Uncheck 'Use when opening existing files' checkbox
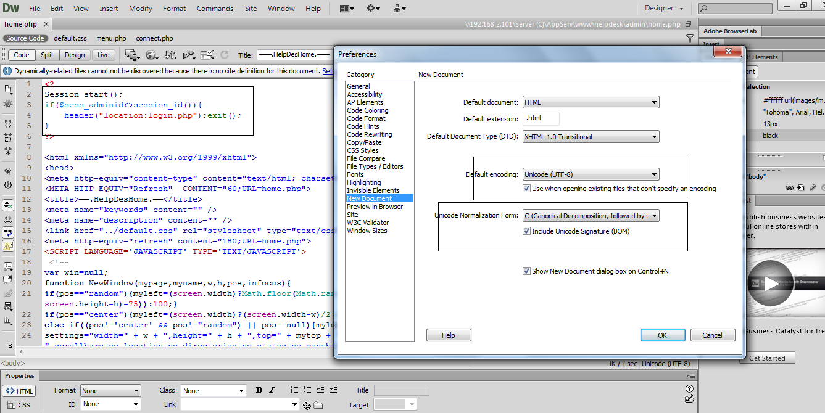Image resolution: width=825 pixels, height=413 pixels. [527, 189]
